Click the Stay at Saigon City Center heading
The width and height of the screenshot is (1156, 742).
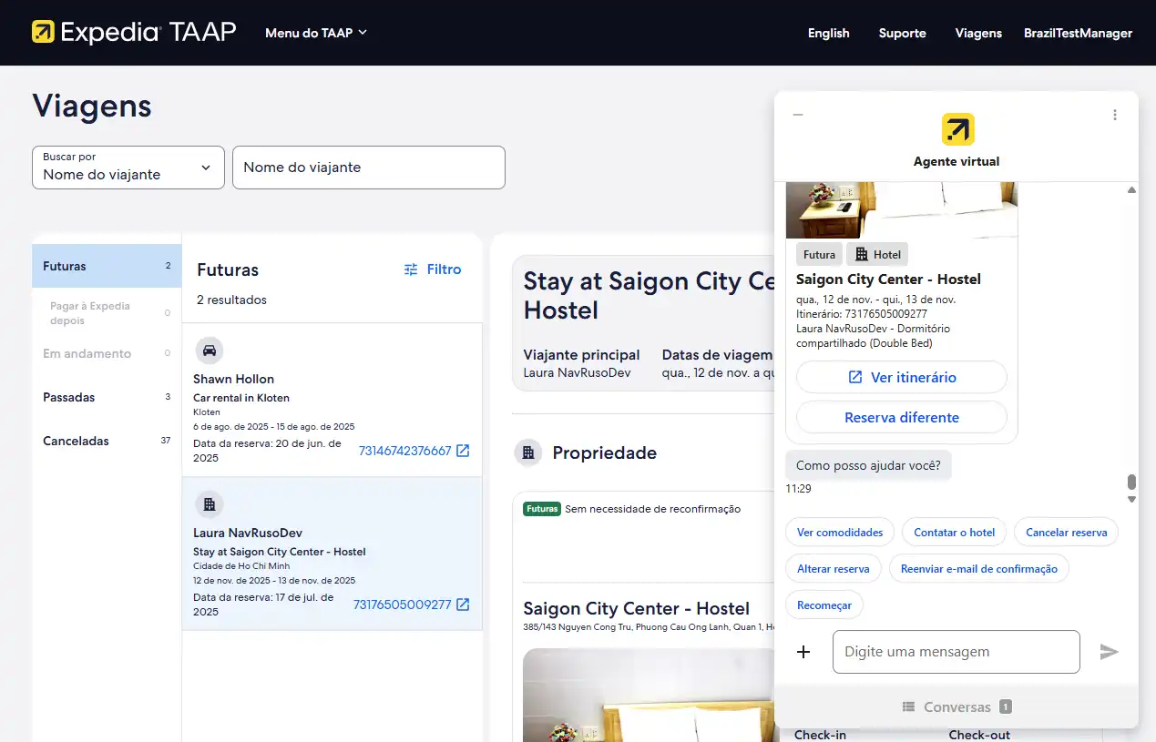[x=649, y=295]
